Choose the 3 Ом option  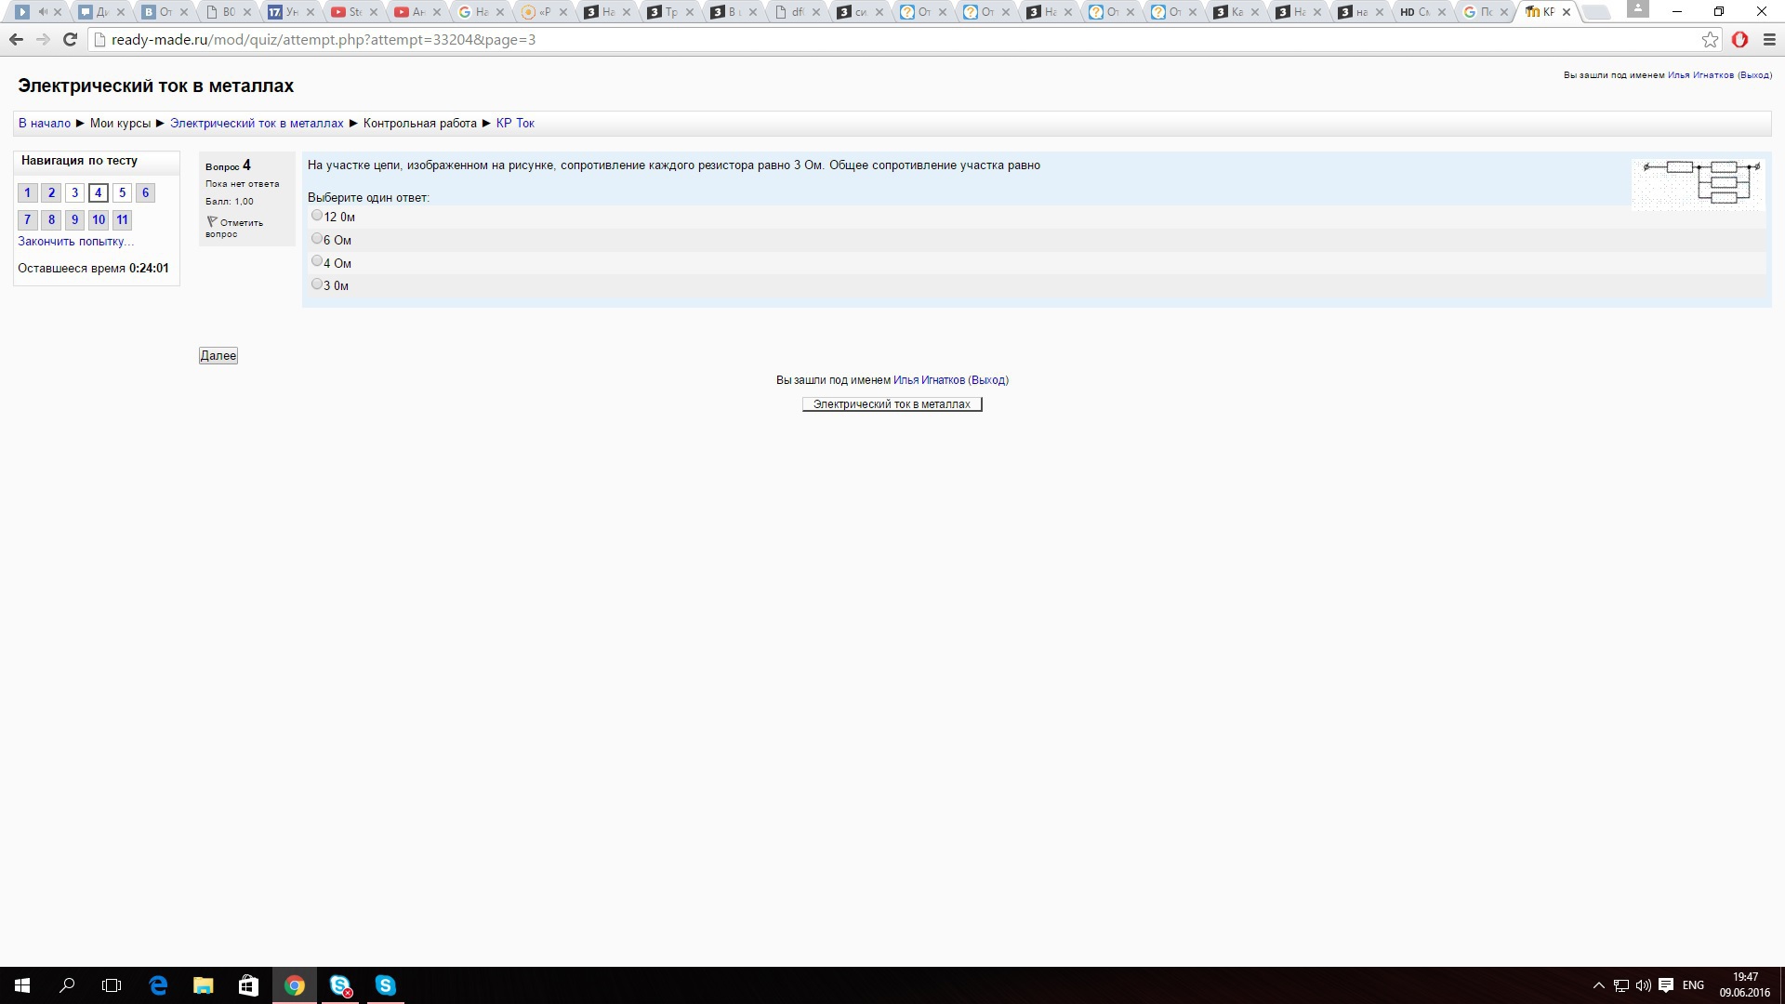pos(317,284)
